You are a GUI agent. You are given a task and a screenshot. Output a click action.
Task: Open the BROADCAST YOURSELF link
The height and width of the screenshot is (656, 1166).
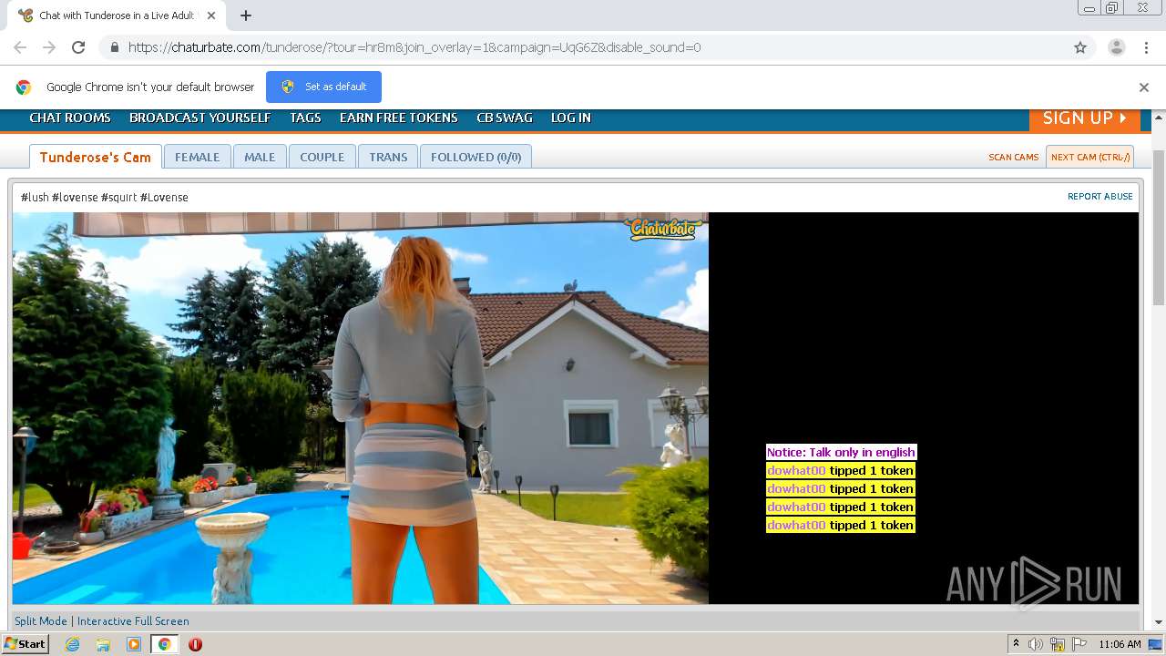pos(200,118)
